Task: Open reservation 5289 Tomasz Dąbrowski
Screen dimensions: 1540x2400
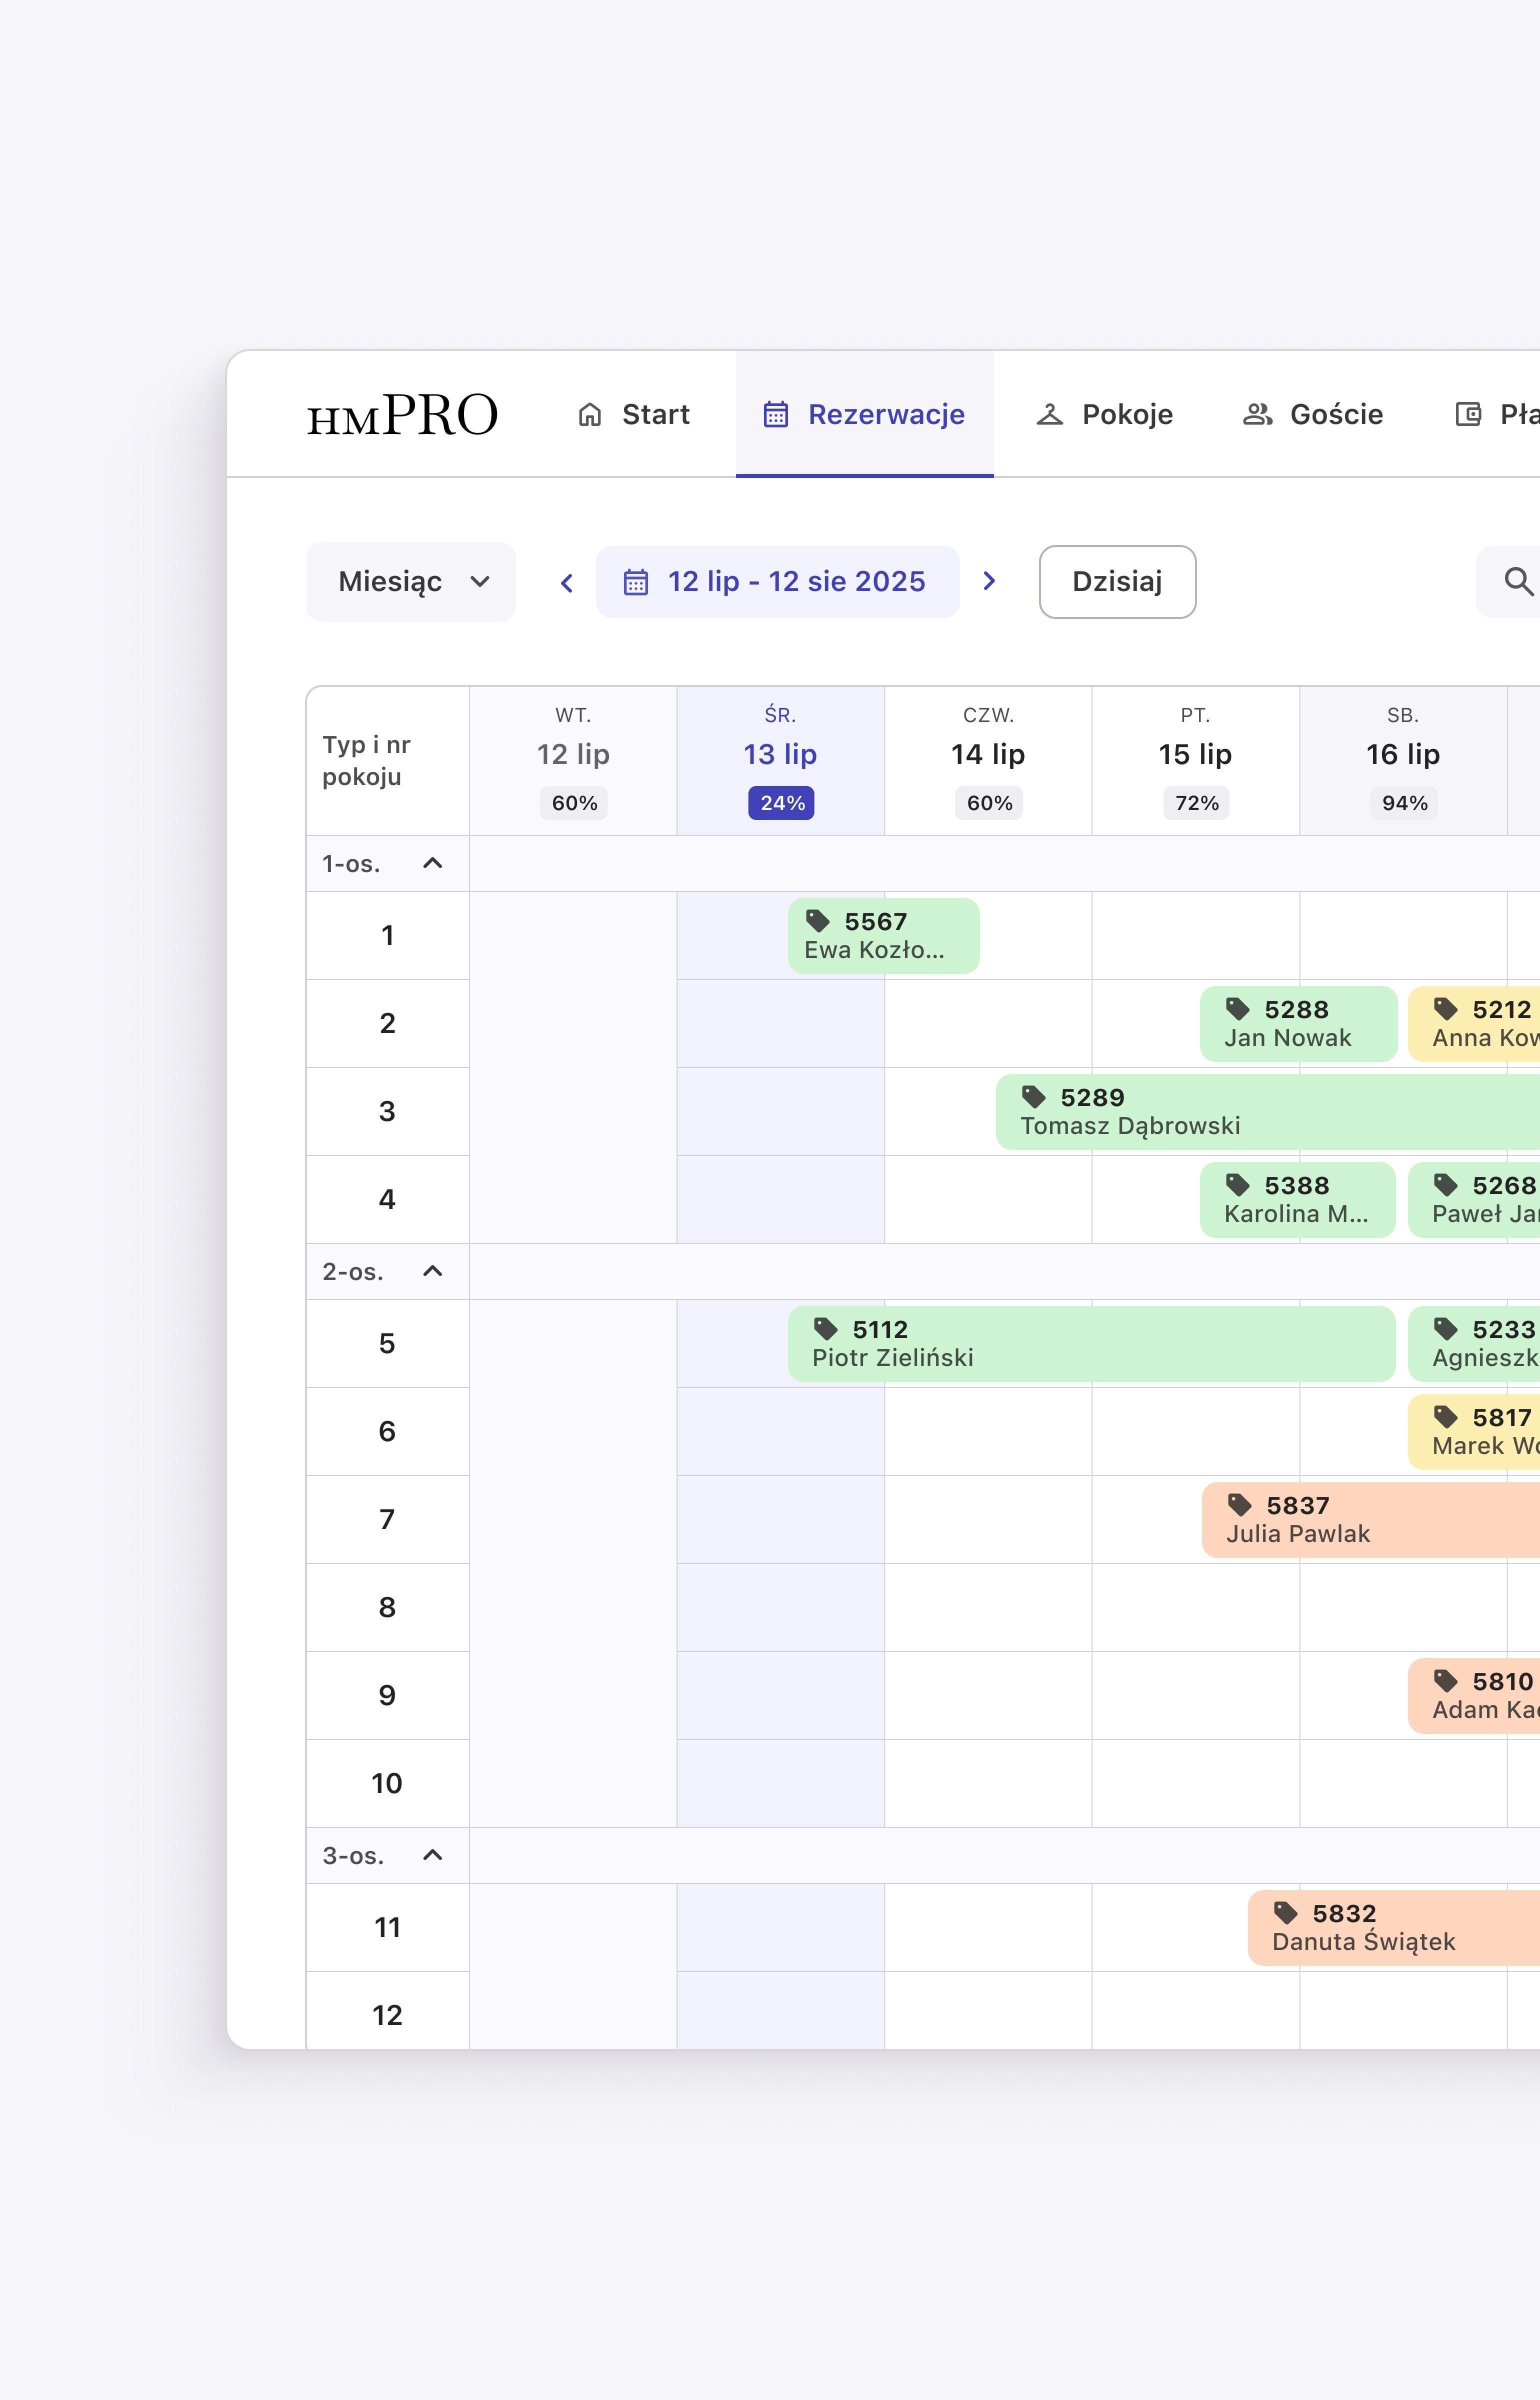Action: pos(1268,1112)
